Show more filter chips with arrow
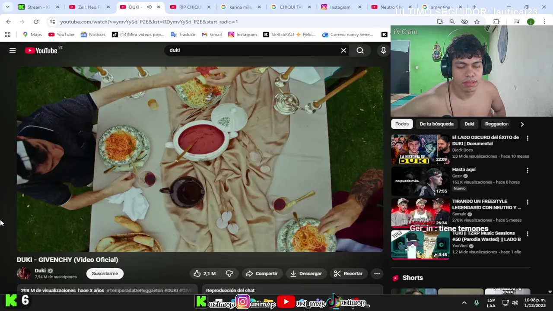Viewport: 553px width, 311px height. [x=522, y=124]
